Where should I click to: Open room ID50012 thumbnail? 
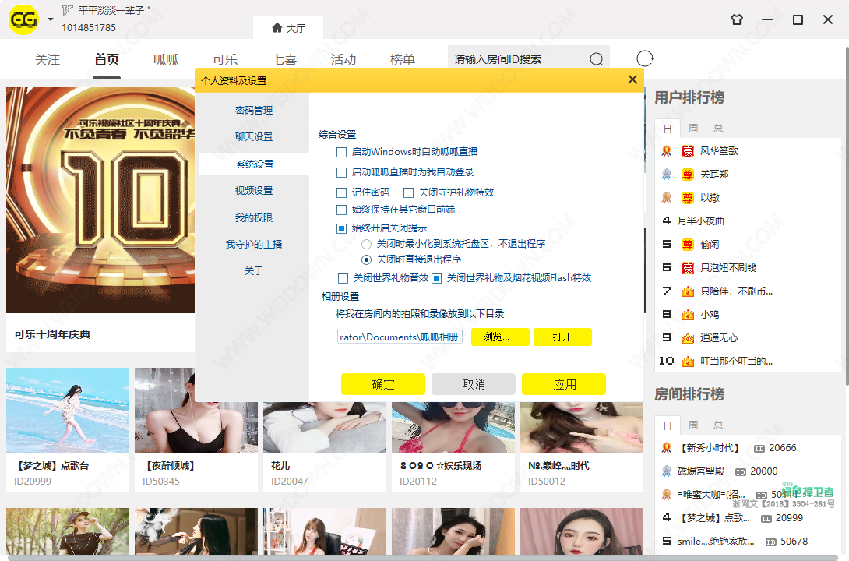pyautogui.click(x=582, y=428)
